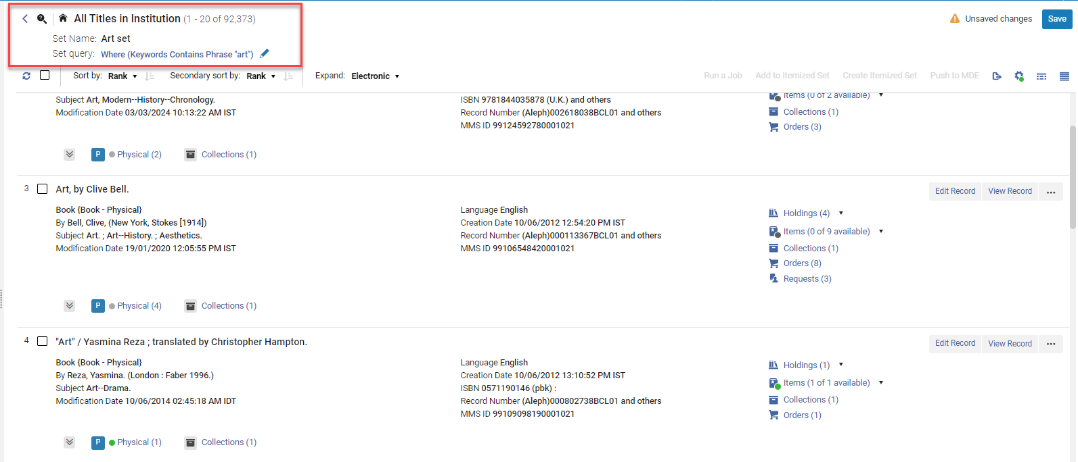The image size is (1078, 462).
Task: Open title "Art, by Clive Bell."
Action: coord(92,189)
